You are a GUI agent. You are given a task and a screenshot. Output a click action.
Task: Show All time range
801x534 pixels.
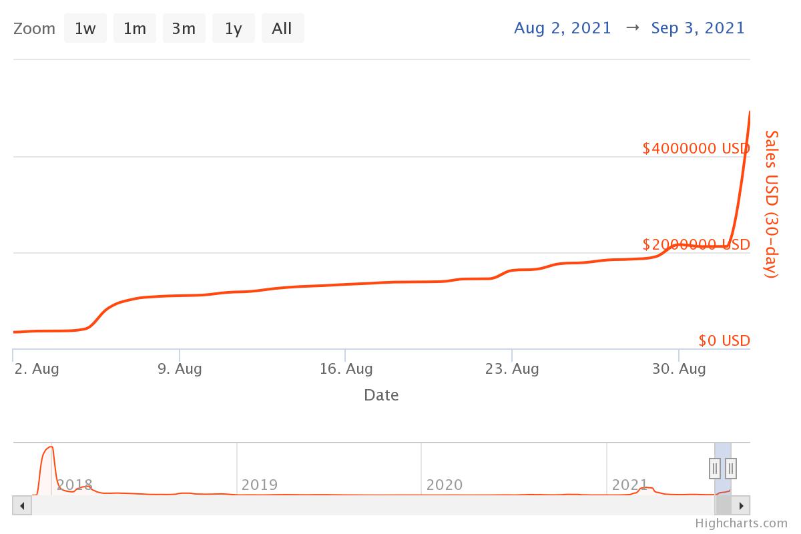click(x=282, y=29)
